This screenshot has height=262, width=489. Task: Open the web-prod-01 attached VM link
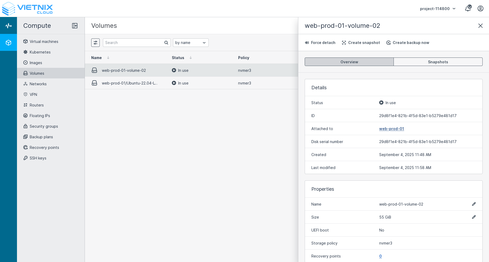(391, 129)
